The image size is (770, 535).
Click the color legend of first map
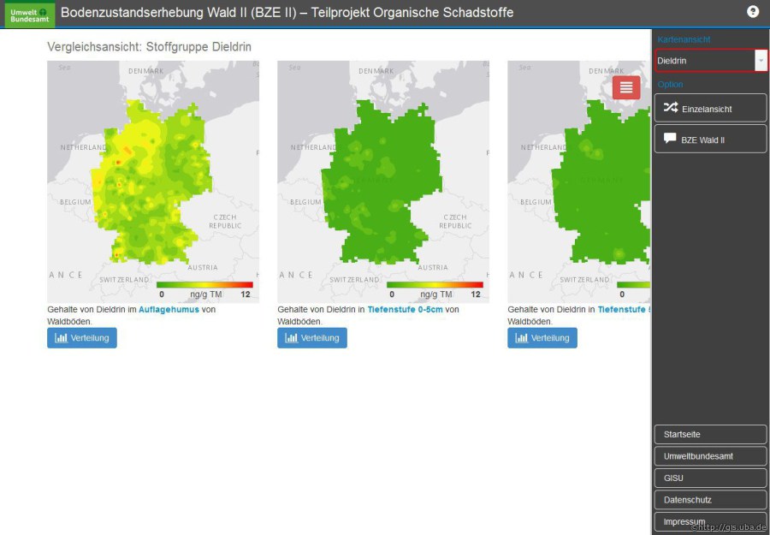point(204,284)
